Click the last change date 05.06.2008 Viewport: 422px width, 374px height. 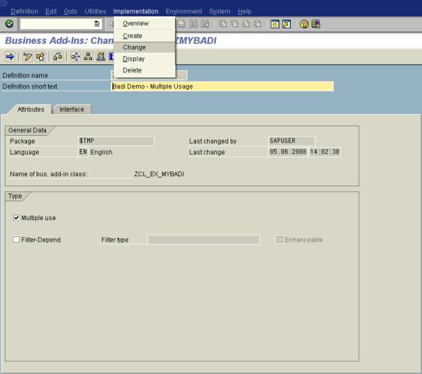(288, 152)
